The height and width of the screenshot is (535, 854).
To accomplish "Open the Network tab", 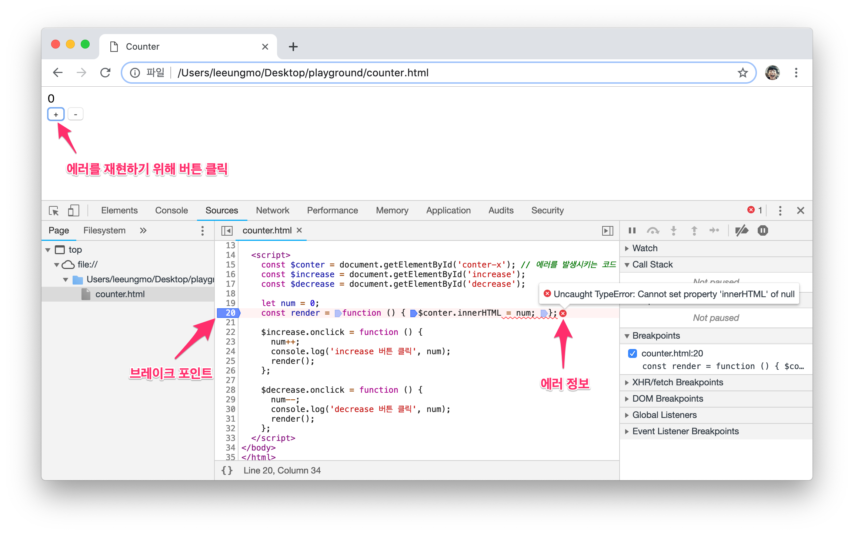I will tap(272, 210).
